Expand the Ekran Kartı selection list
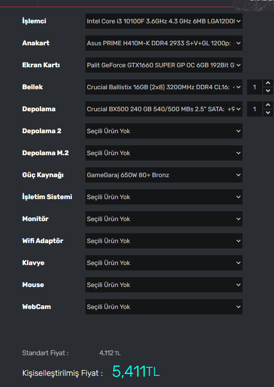 [x=164, y=65]
